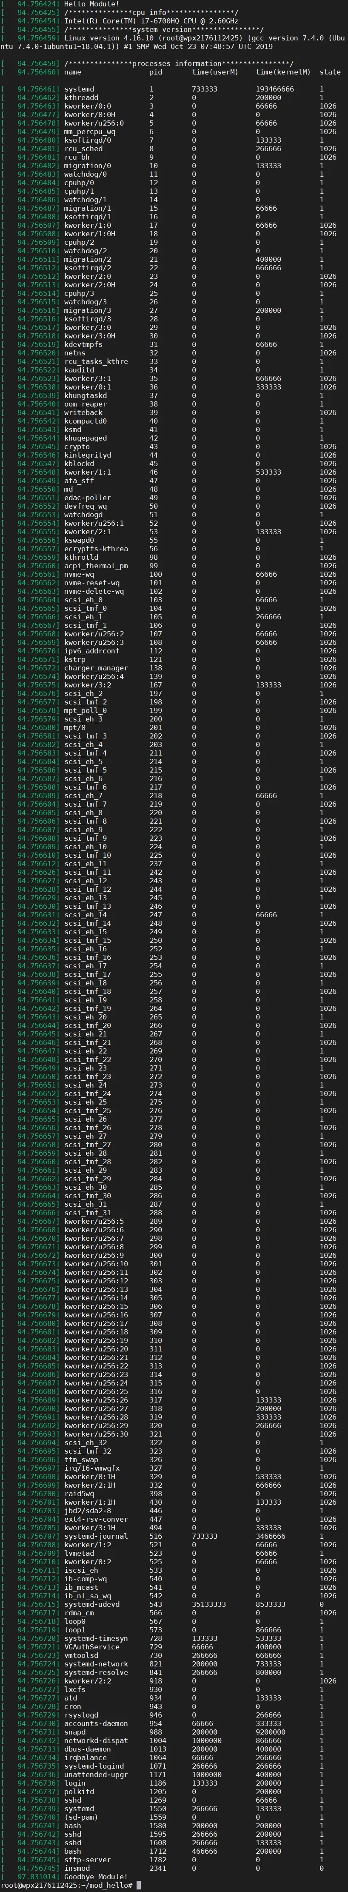Select the 'rcu_sched' process name

pos(83,149)
